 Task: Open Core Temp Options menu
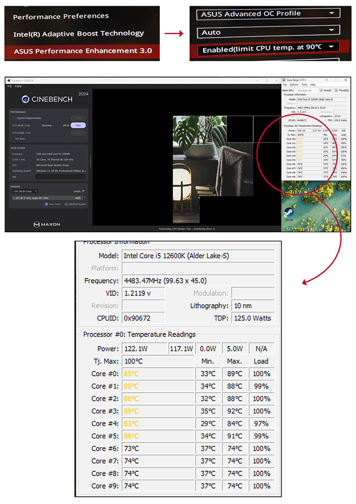pyautogui.click(x=293, y=85)
